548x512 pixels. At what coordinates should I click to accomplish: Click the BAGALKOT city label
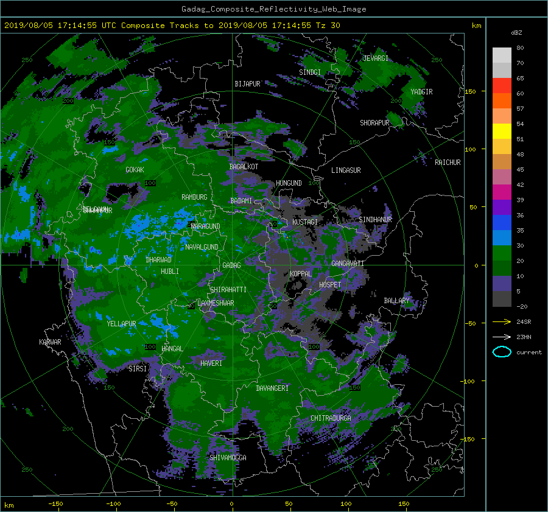(244, 167)
